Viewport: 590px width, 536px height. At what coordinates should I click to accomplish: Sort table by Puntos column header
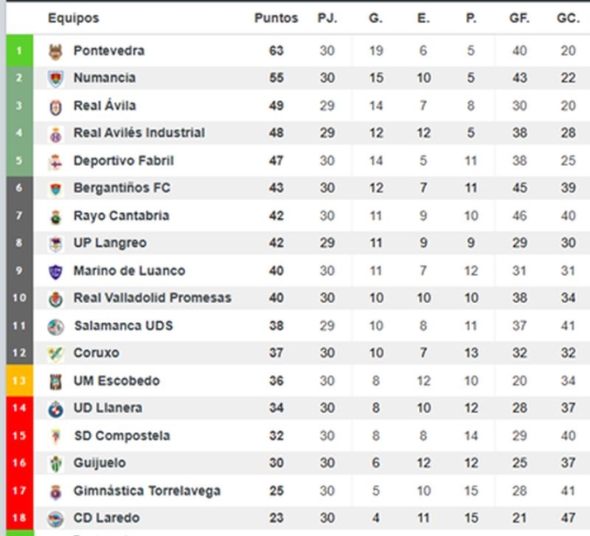276,18
